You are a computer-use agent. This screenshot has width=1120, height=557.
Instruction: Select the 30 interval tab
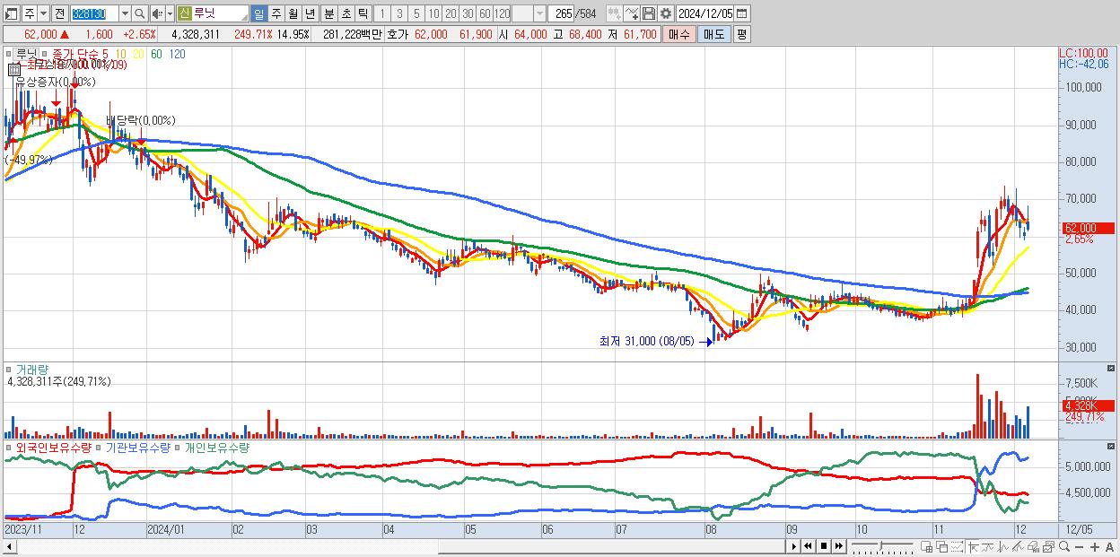(x=468, y=13)
